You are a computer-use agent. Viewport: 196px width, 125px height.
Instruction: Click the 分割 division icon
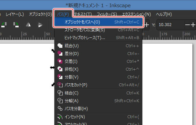(x=60, y=77)
